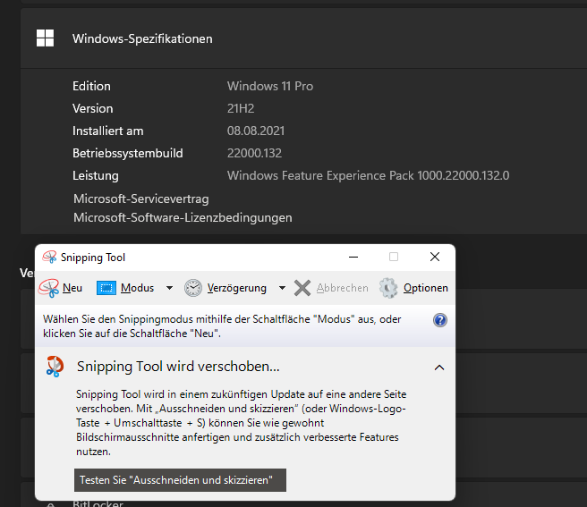Click 'Windows Feature Experience Pack 1000.22000.132.0' text
The width and height of the screenshot is (587, 507).
(x=368, y=175)
